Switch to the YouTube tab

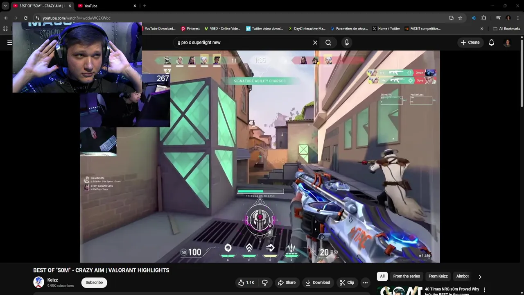click(x=107, y=6)
